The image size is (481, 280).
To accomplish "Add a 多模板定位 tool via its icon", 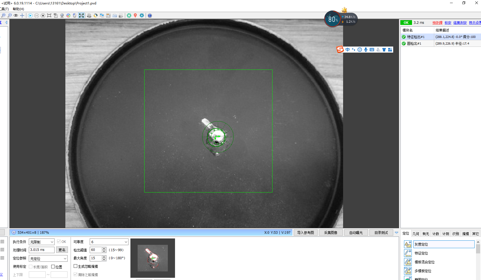I will pos(408,271).
